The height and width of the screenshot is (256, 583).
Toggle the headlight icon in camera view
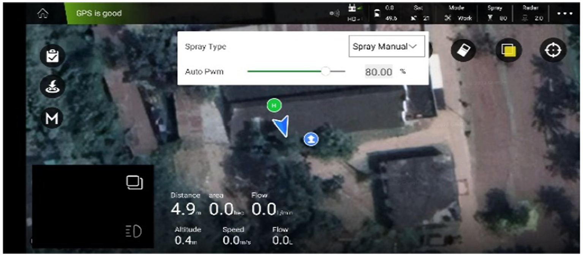coord(134,231)
